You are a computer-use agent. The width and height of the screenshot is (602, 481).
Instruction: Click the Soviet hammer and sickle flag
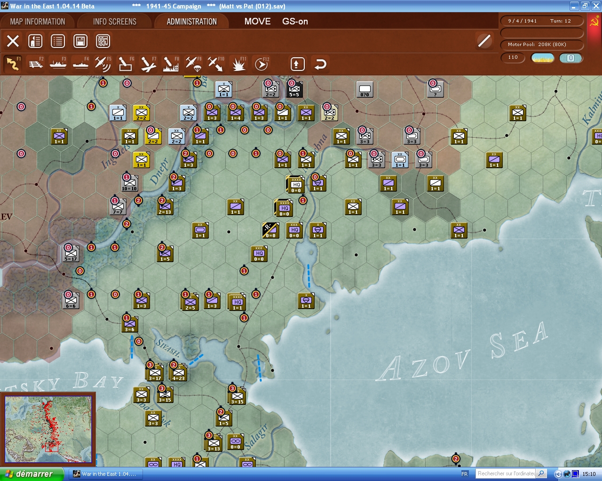tap(594, 22)
